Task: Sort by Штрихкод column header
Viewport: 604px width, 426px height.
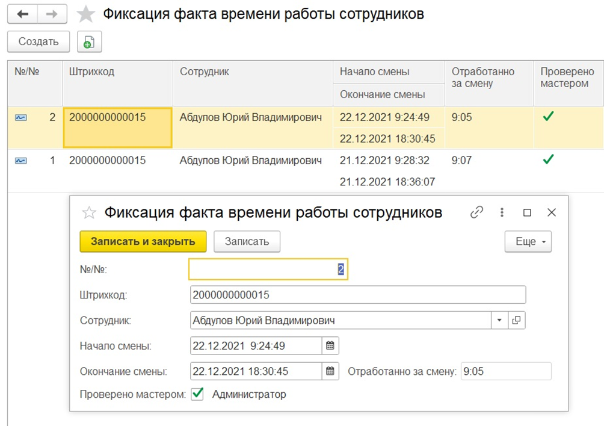Action: (91, 72)
